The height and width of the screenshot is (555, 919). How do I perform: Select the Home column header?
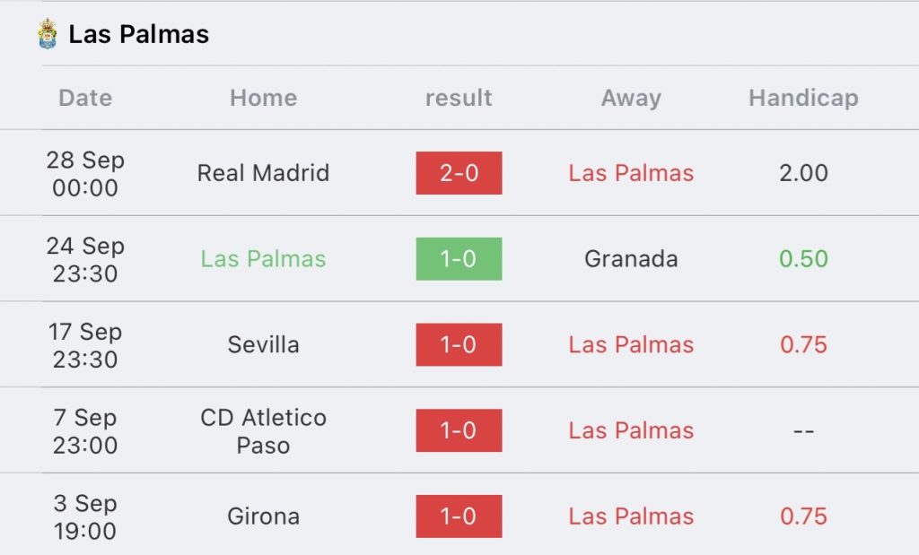(263, 98)
